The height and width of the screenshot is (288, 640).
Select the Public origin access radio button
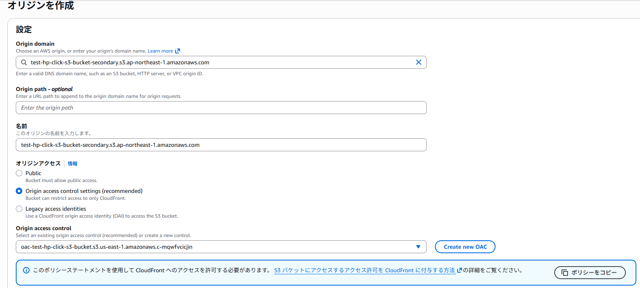click(x=19, y=173)
